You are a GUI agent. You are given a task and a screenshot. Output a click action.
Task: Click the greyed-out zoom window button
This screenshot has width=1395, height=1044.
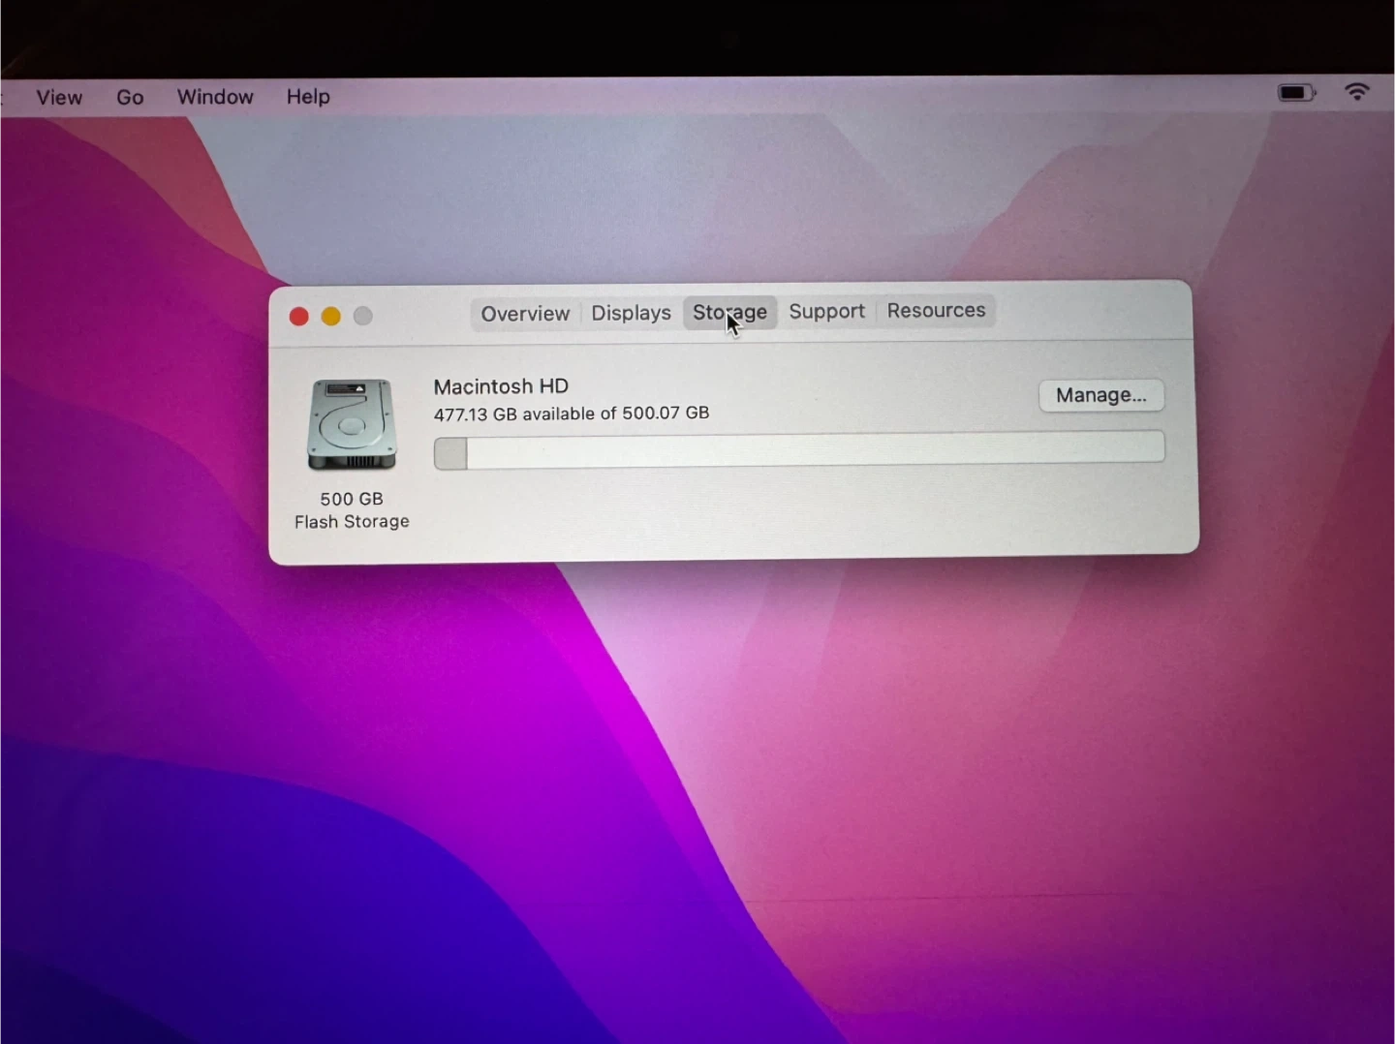click(x=363, y=316)
